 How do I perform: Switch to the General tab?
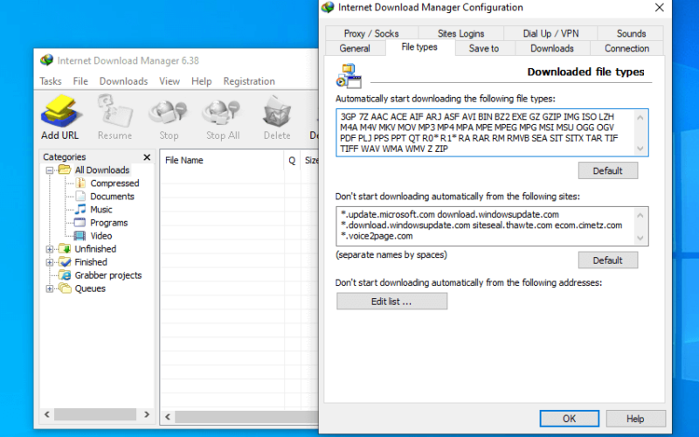(355, 48)
